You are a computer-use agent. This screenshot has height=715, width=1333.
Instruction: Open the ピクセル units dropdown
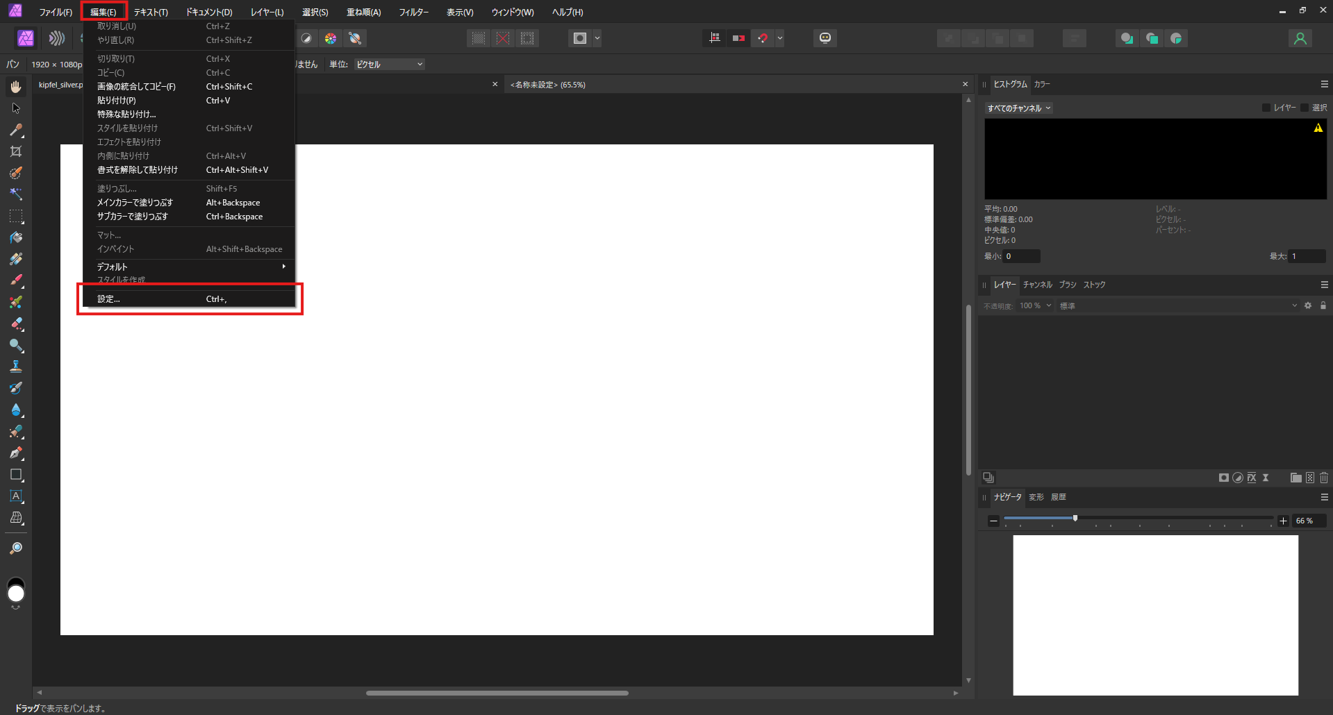[389, 65]
